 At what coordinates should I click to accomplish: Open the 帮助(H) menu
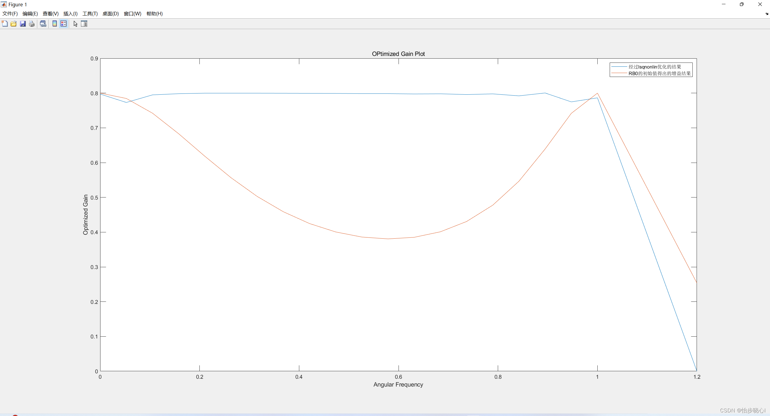tap(155, 14)
